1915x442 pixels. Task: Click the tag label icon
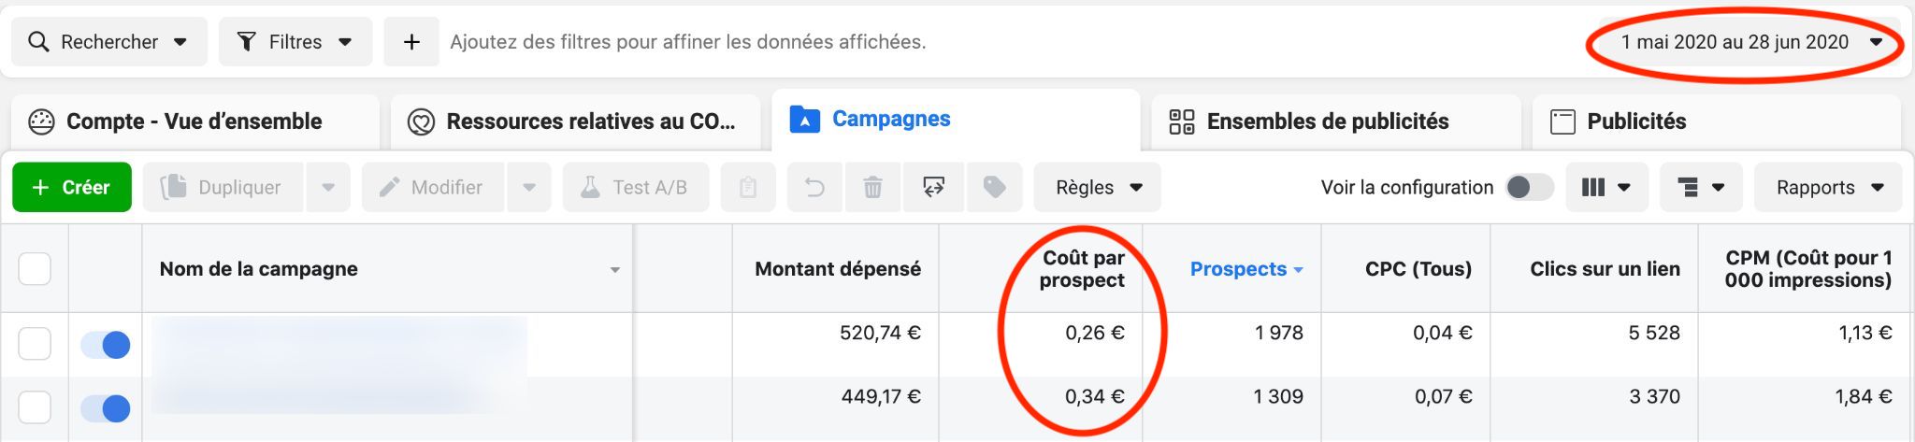pyautogui.click(x=994, y=188)
